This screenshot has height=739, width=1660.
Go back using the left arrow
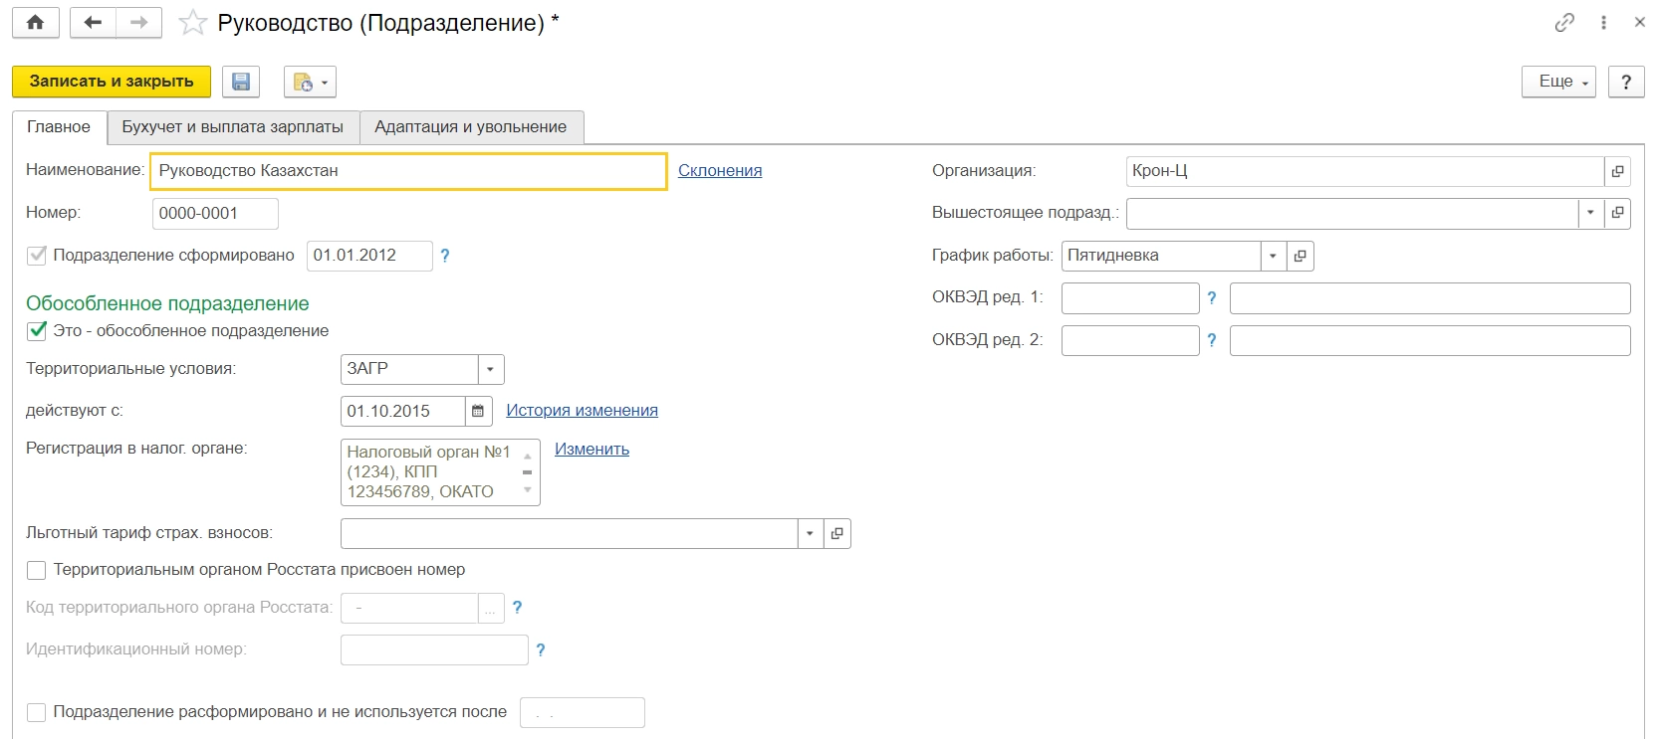94,23
